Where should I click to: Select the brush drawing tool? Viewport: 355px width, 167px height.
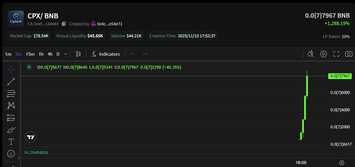11,130
